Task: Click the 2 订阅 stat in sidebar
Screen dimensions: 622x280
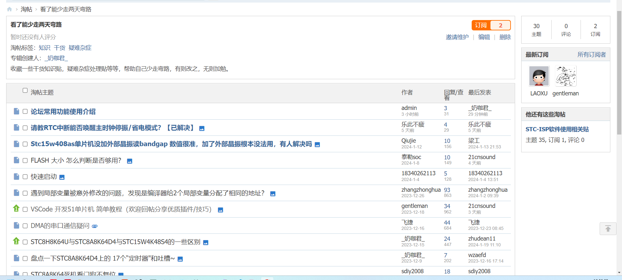Action: 595,30
